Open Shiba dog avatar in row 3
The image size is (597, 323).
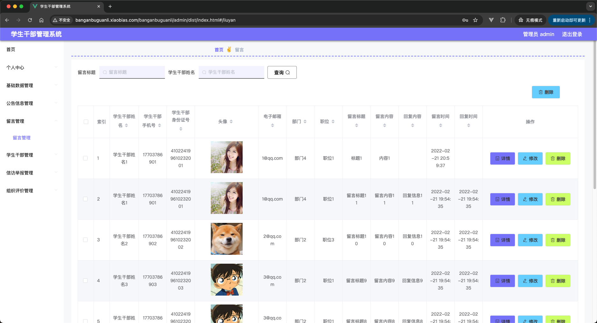click(227, 239)
